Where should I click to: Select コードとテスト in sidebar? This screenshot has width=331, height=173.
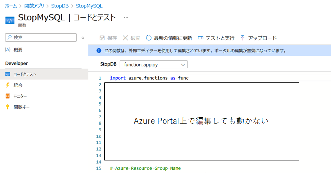tap(44, 74)
